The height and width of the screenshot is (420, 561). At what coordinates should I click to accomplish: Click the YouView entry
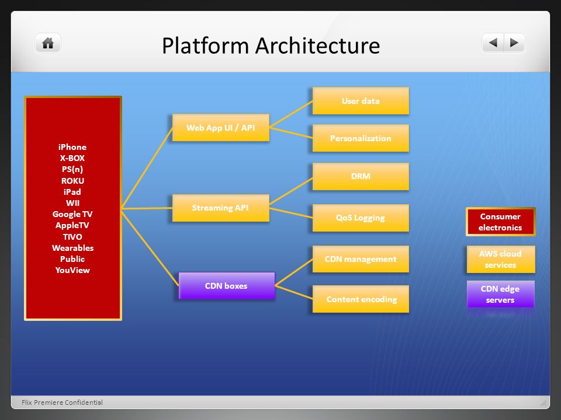click(x=72, y=270)
